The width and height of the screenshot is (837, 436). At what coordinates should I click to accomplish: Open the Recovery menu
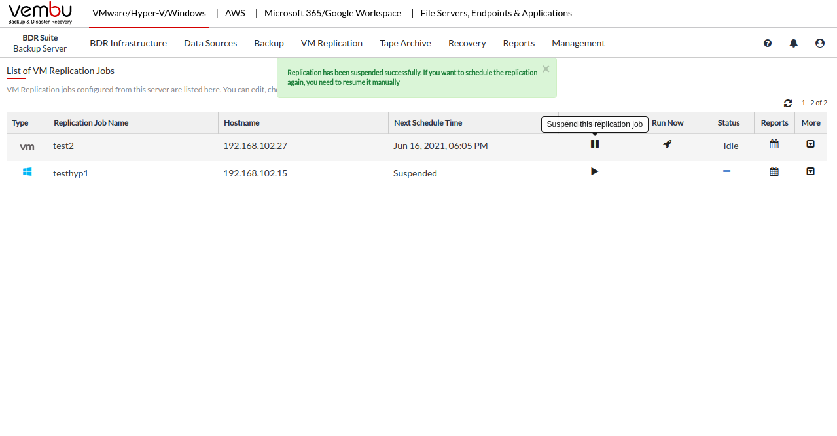pyautogui.click(x=467, y=43)
